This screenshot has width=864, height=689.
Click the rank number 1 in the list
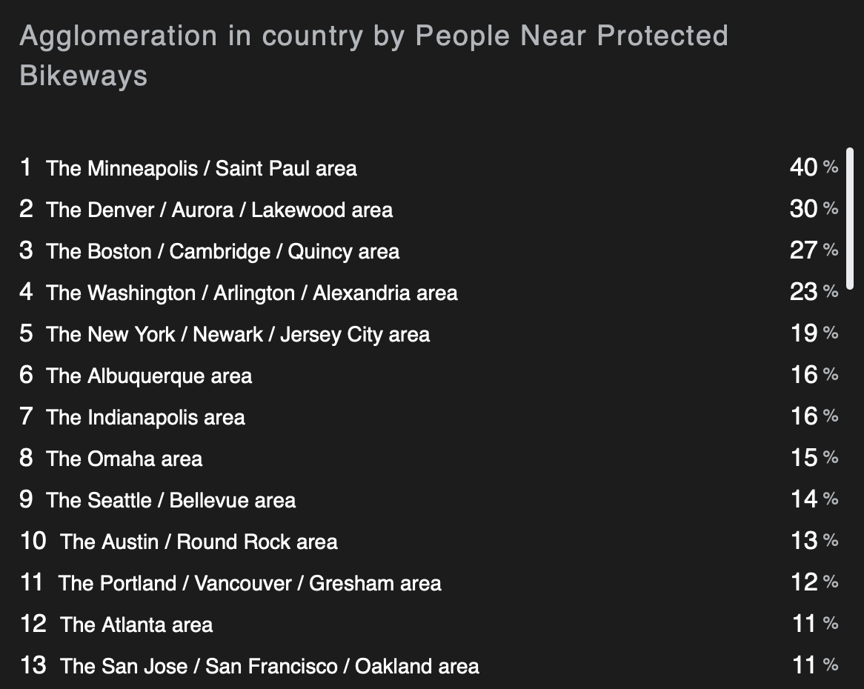(x=26, y=167)
